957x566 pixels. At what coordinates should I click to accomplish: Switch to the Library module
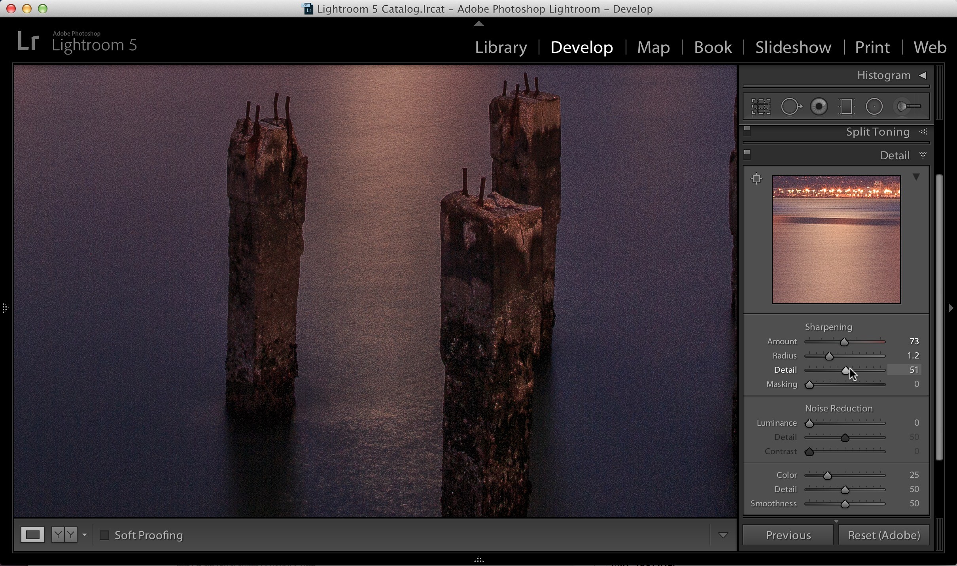pyautogui.click(x=501, y=47)
